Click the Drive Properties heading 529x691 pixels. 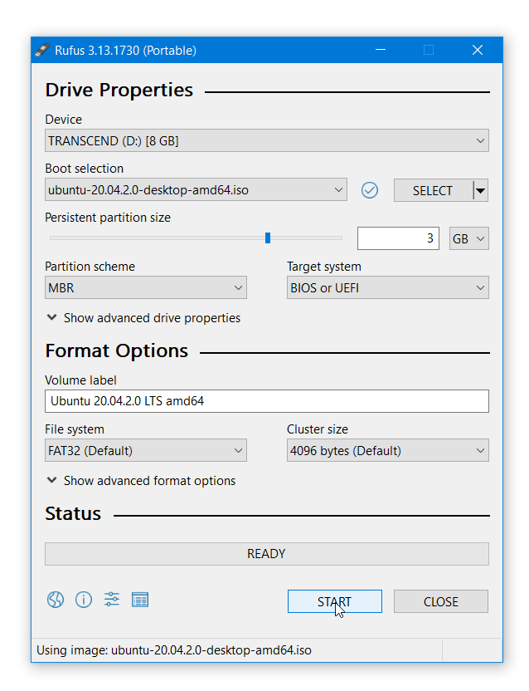119,90
